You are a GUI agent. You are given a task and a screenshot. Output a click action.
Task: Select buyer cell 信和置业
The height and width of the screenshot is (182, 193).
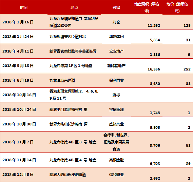(116, 175)
